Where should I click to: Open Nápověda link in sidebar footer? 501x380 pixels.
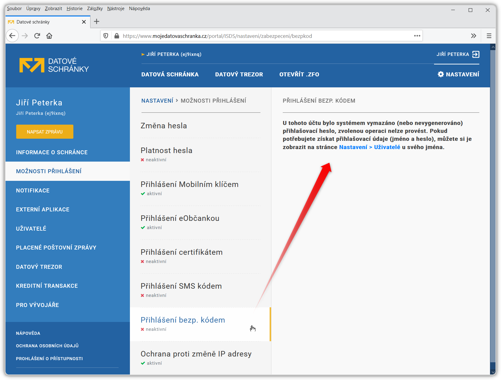[28, 333]
